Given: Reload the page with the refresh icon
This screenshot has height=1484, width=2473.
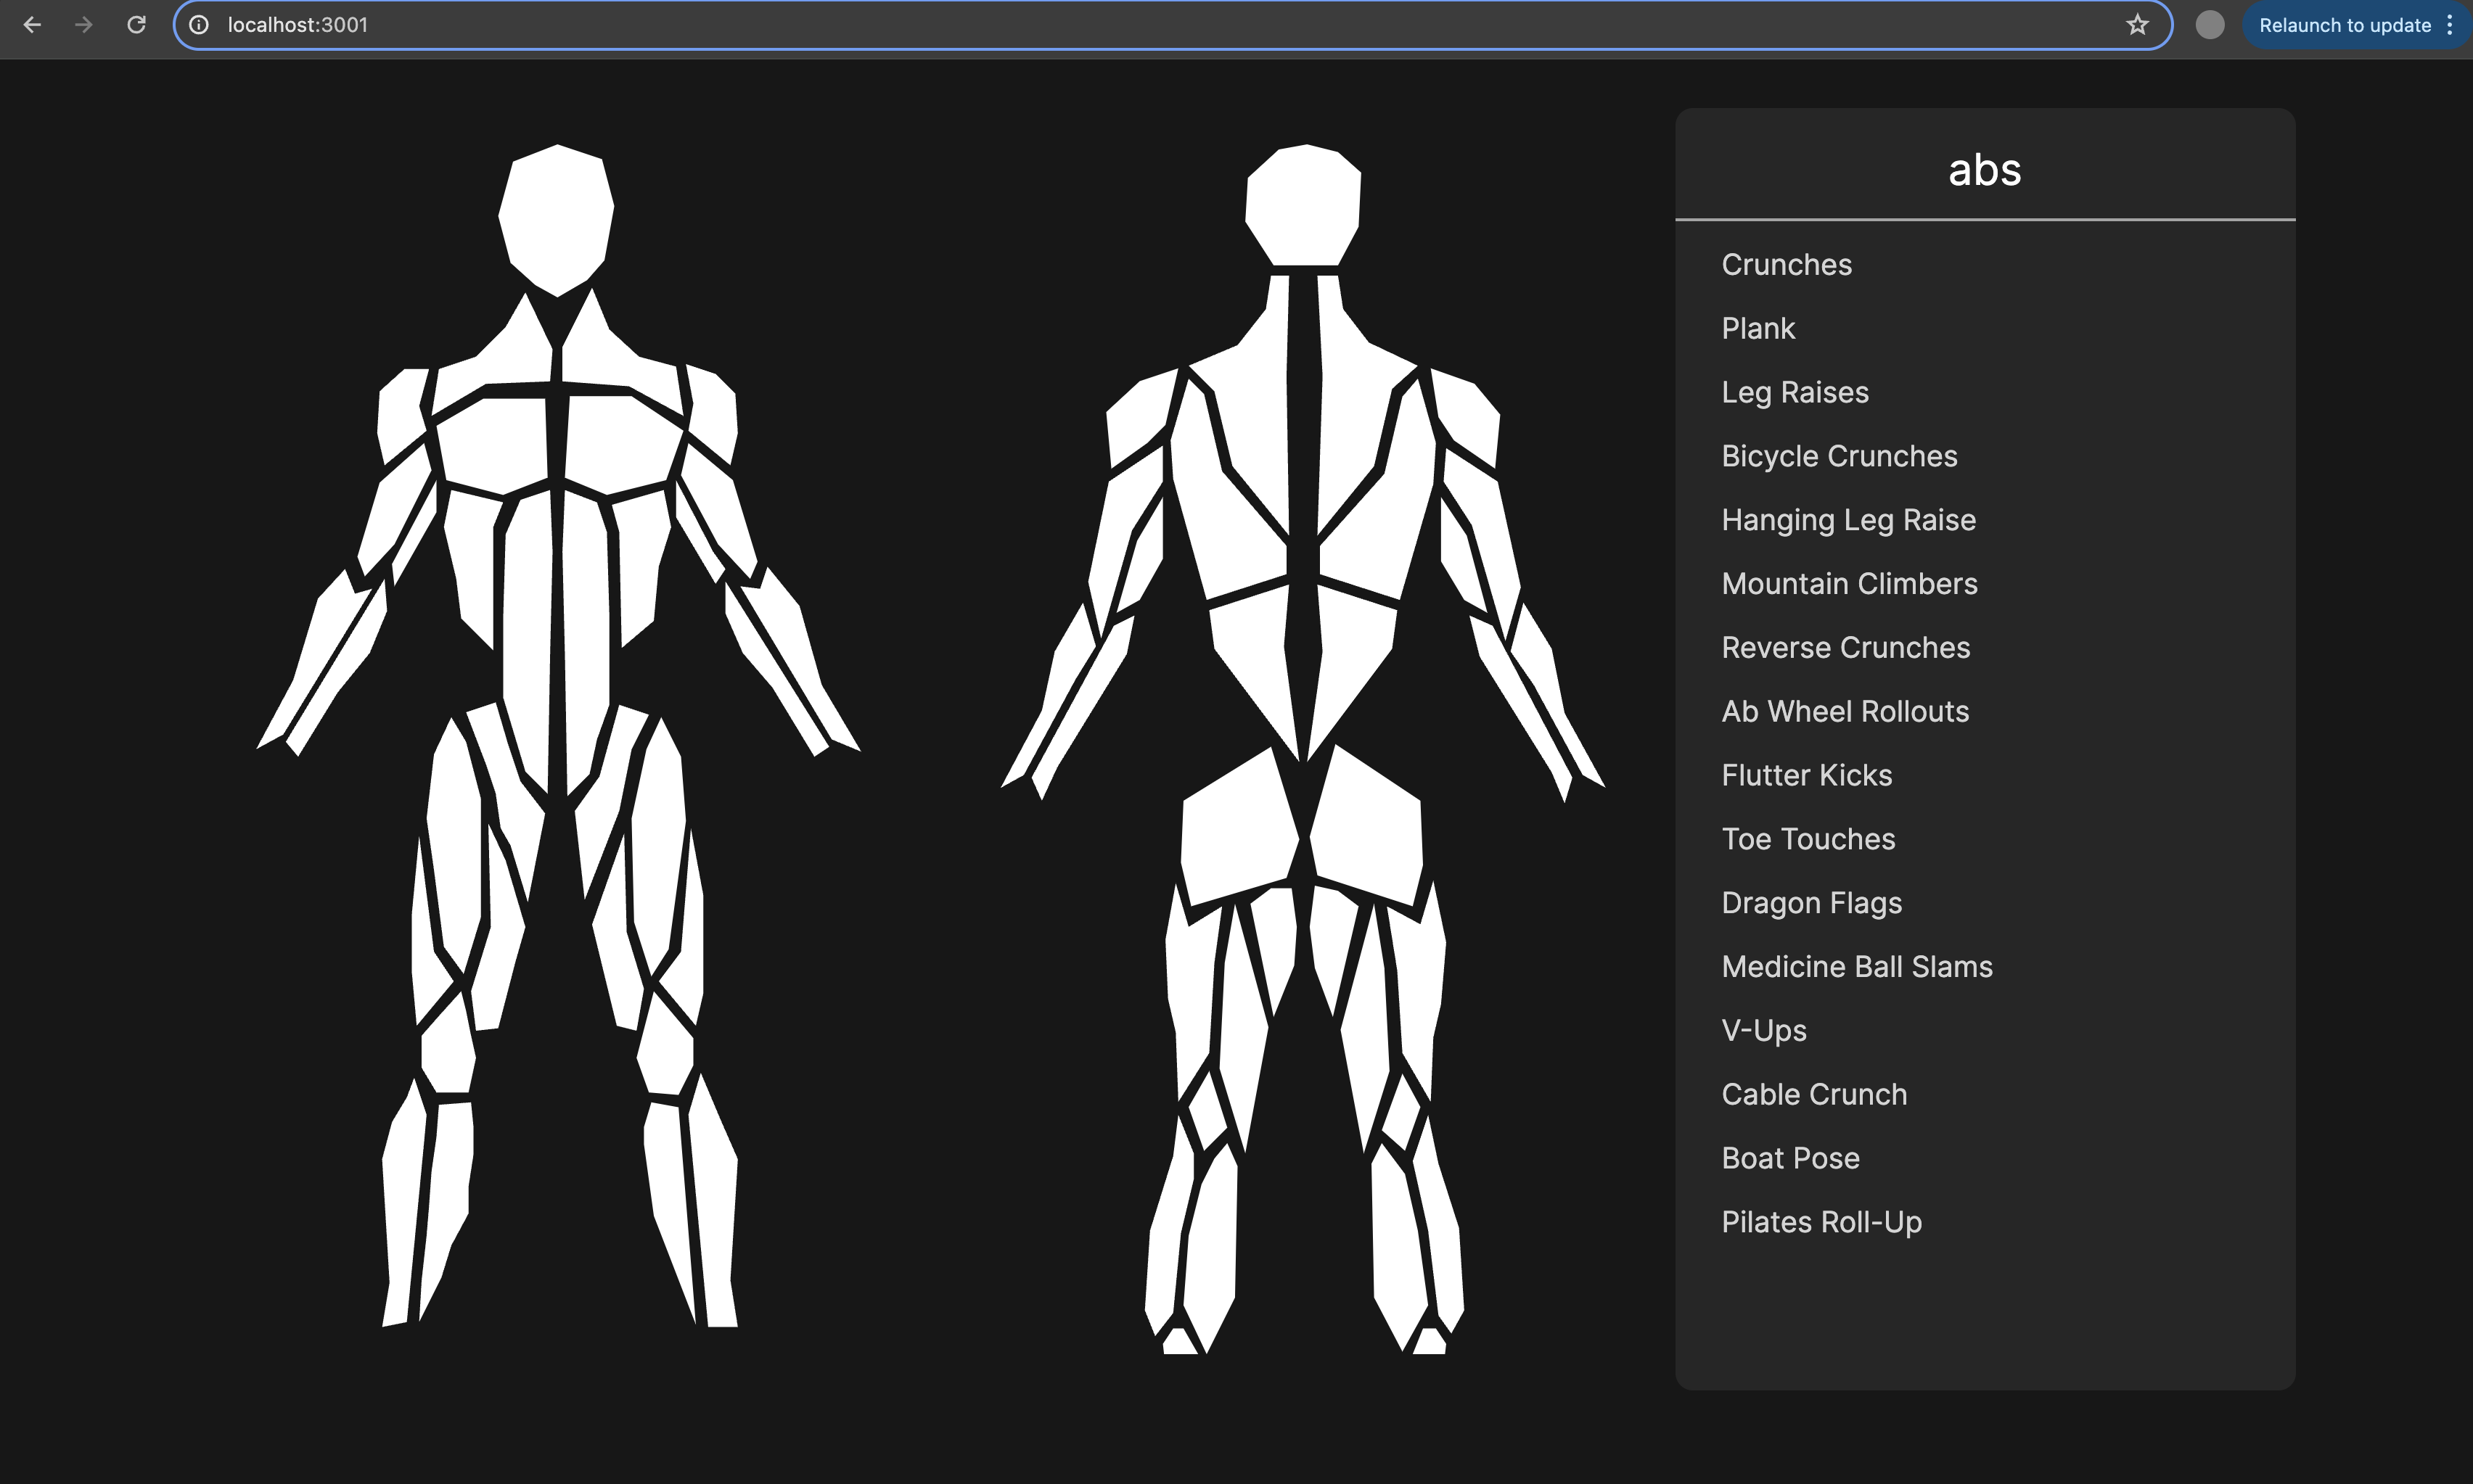Looking at the screenshot, I should tap(137, 25).
